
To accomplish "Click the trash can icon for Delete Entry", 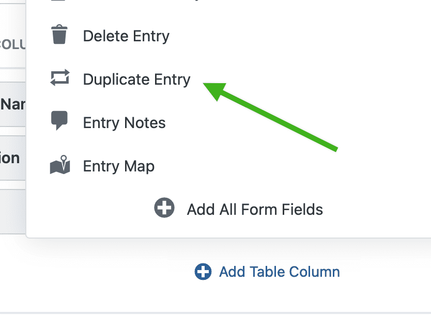I will [60, 35].
